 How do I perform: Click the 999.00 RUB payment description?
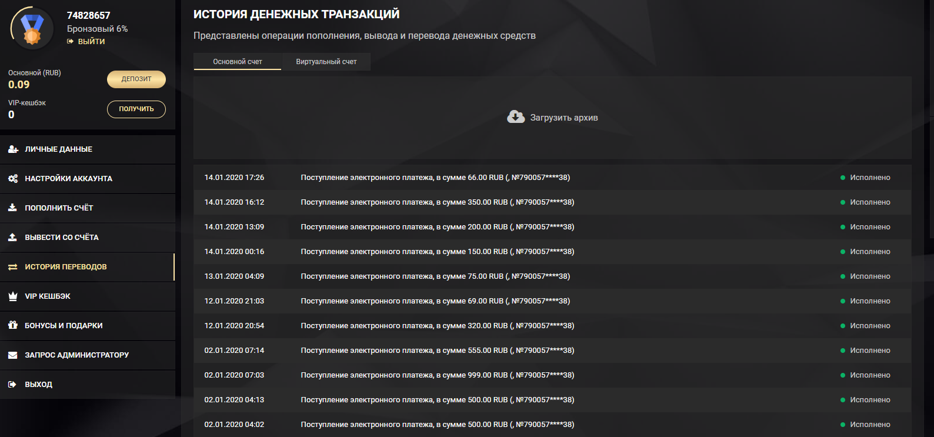click(x=438, y=375)
